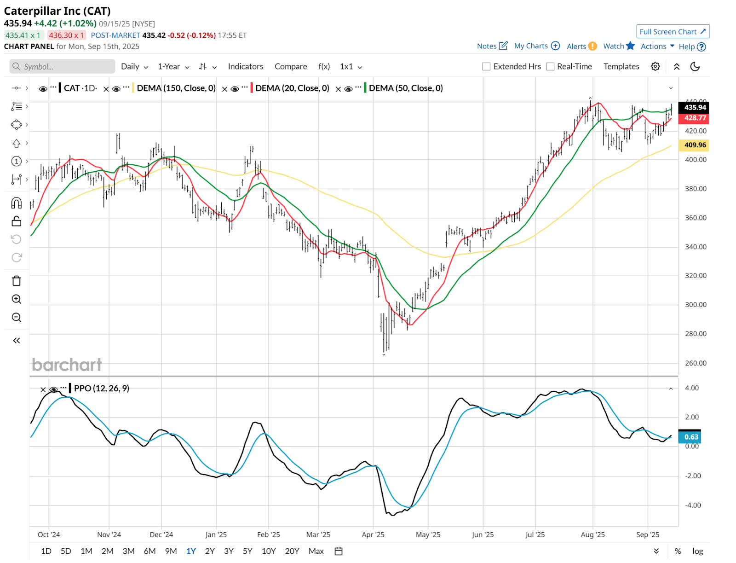
Task: Open the Templates menu
Action: tap(621, 66)
